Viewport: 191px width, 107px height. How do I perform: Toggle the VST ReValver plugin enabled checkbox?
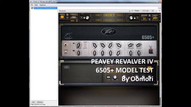pyautogui.click(x=32, y=8)
